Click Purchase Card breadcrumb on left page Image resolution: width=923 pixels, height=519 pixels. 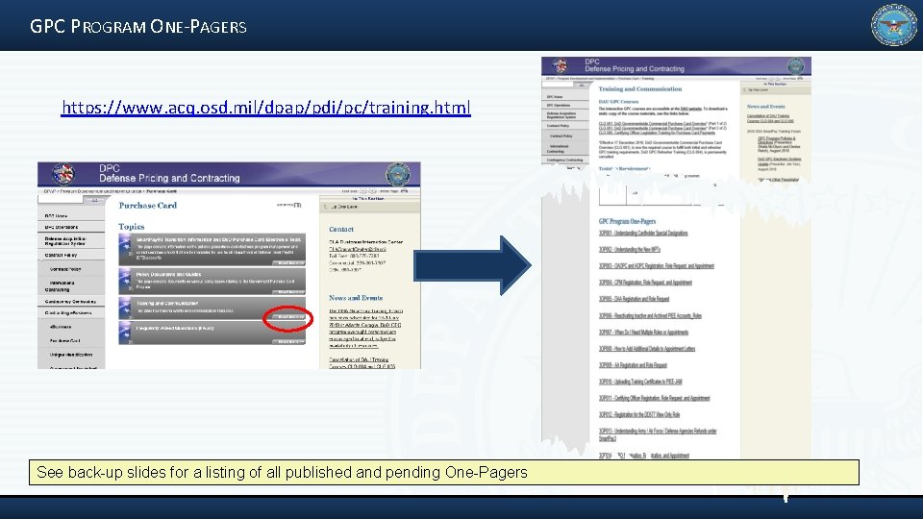tap(162, 191)
